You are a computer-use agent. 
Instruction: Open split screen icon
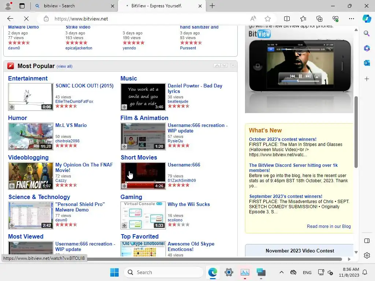[x=287, y=19]
